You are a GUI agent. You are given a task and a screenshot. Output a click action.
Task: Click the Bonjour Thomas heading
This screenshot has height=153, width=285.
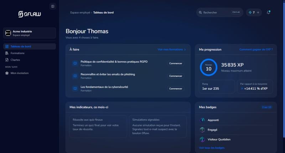pos(87,31)
